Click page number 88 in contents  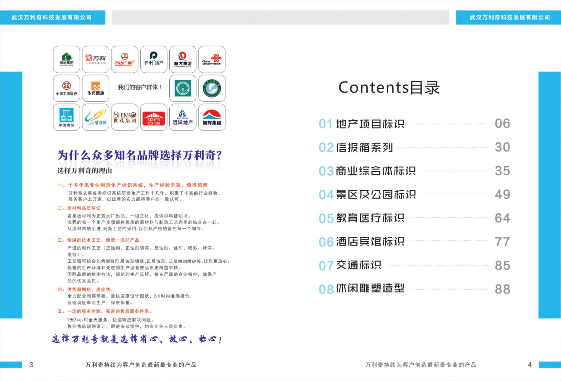(502, 289)
